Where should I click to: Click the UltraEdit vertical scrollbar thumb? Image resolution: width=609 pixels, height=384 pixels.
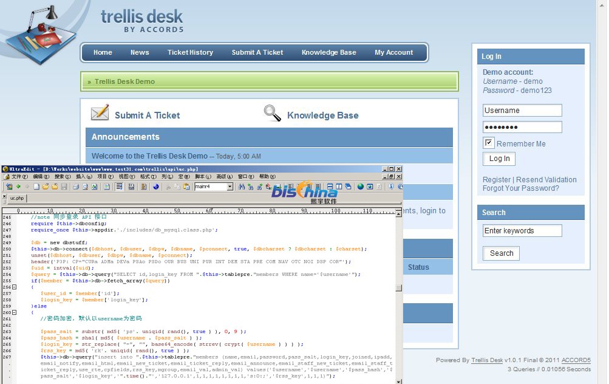tap(398, 288)
